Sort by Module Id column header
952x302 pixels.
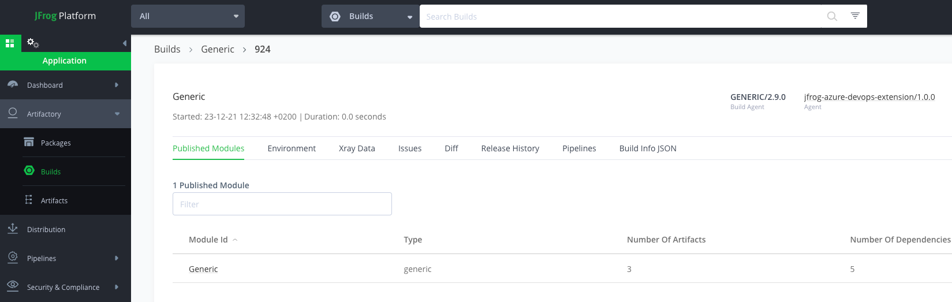tap(208, 240)
